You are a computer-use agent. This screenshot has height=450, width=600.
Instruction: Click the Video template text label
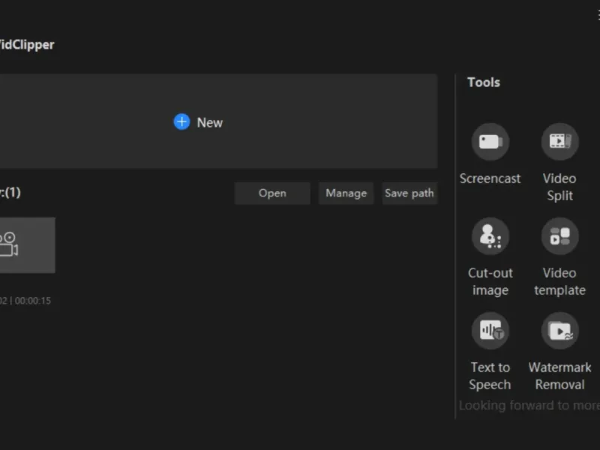[x=559, y=281]
